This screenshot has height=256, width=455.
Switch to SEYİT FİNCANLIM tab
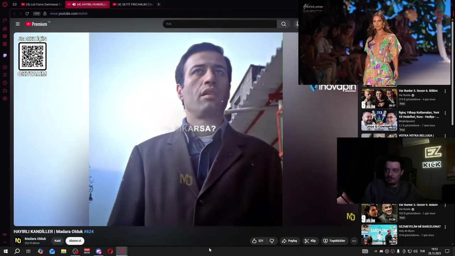133,5
